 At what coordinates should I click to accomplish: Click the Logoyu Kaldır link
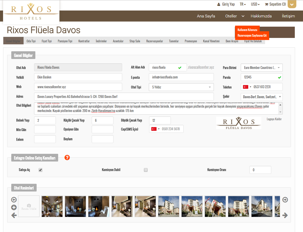pyautogui.click(x=274, y=119)
